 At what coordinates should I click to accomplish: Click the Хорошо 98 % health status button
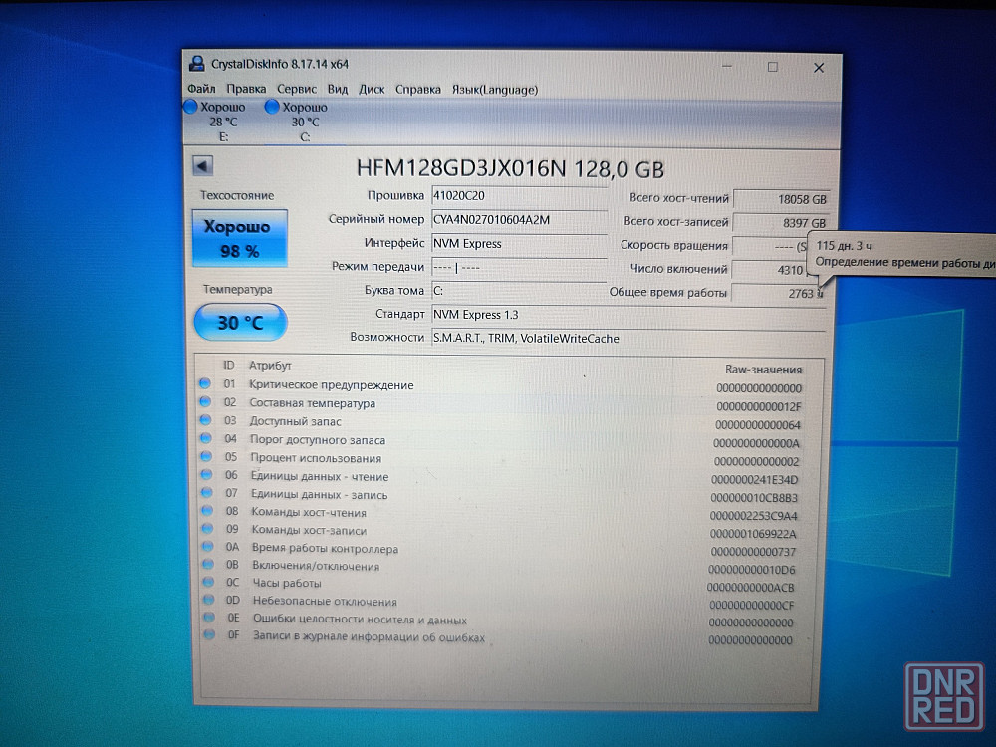click(x=239, y=239)
